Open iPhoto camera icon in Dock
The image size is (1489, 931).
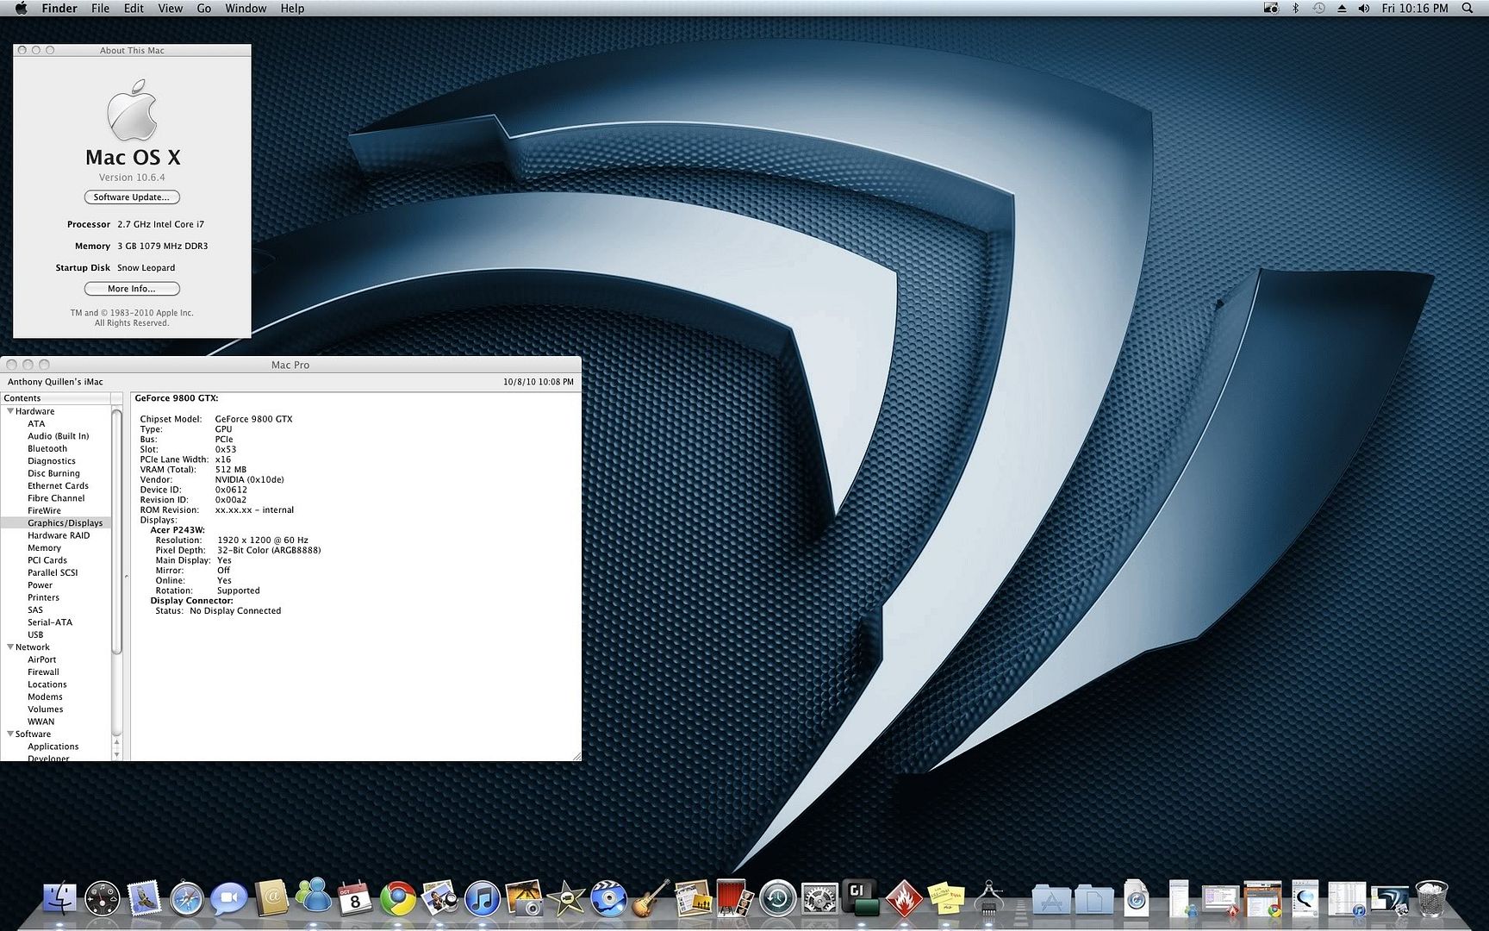coord(524,898)
